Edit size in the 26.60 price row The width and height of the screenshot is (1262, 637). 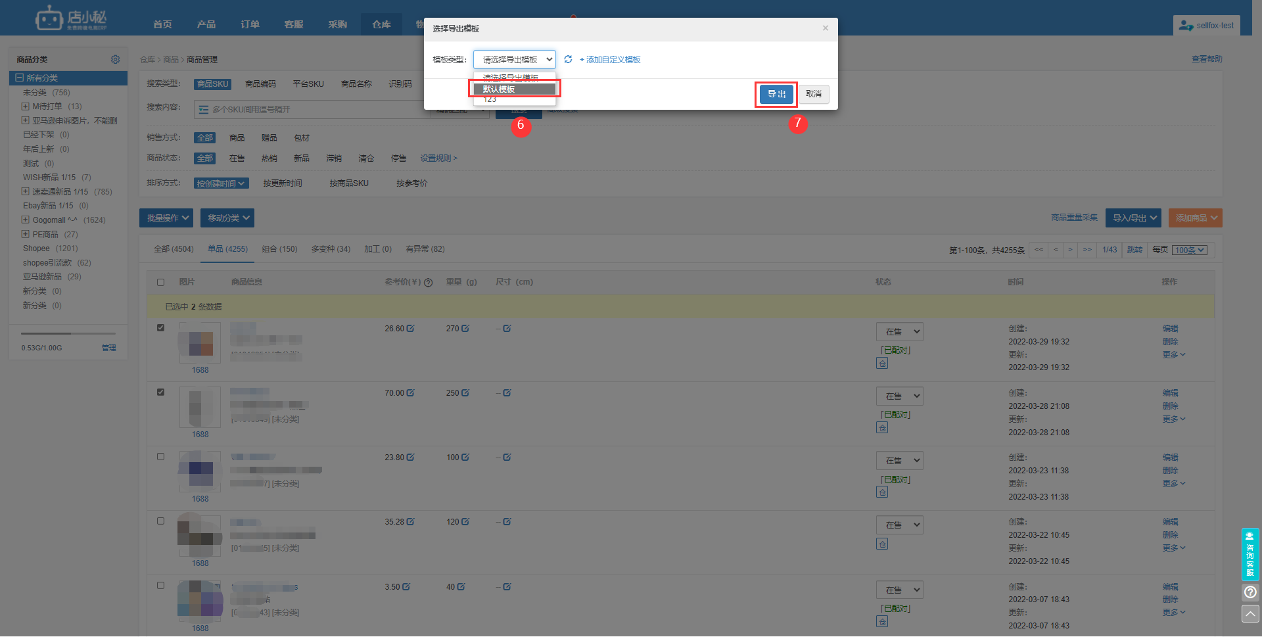pos(507,328)
